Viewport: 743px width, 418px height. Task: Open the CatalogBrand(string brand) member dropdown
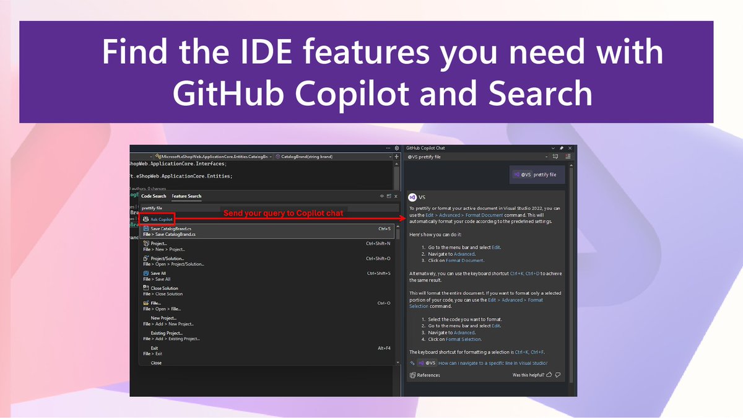(333, 157)
